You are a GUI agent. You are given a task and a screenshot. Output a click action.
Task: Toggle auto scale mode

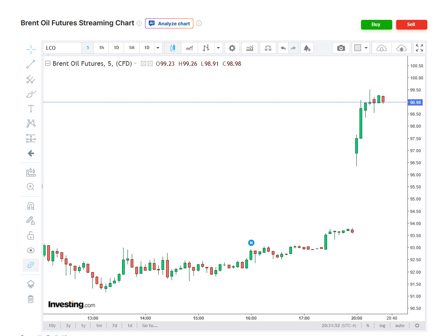coord(400,325)
